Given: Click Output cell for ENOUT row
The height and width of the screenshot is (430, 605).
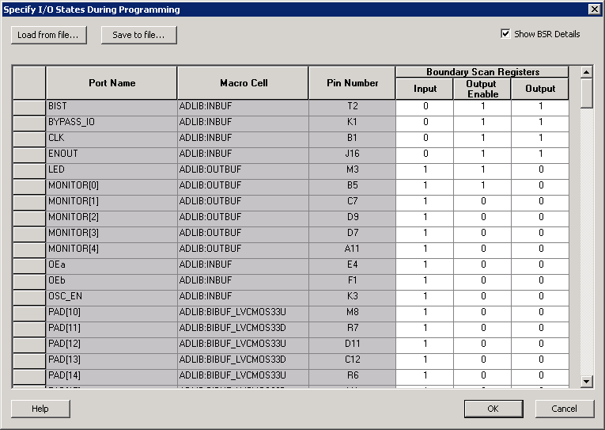Looking at the screenshot, I should pyautogui.click(x=540, y=154).
